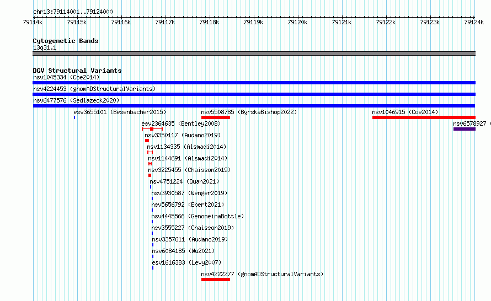The image size is (491, 301).
Task: Click the 13q31.1 cytogenetic band label
Action: (x=45, y=47)
